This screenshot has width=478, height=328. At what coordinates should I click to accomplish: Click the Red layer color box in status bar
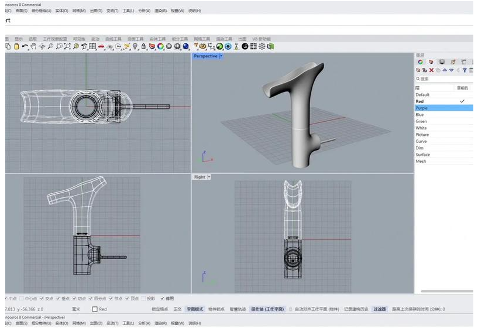tap(95, 309)
